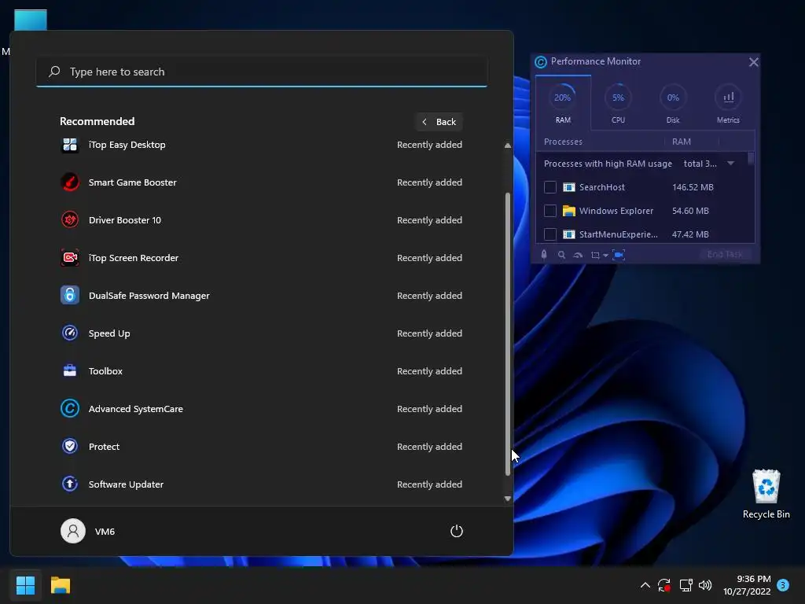Click the Windows Start button
The width and height of the screenshot is (805, 604).
click(x=26, y=585)
